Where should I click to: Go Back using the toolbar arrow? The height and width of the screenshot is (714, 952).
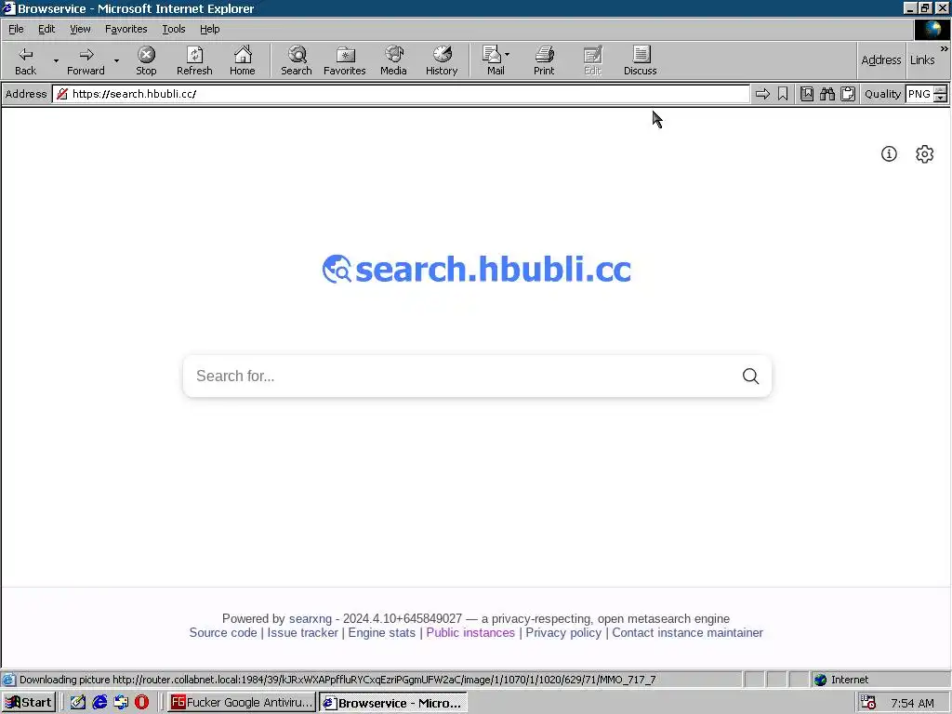25,60
